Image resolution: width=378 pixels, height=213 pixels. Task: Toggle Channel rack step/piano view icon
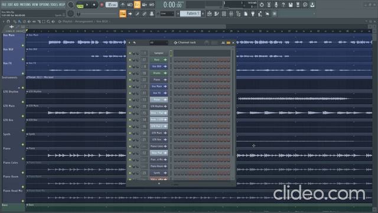click(x=228, y=43)
